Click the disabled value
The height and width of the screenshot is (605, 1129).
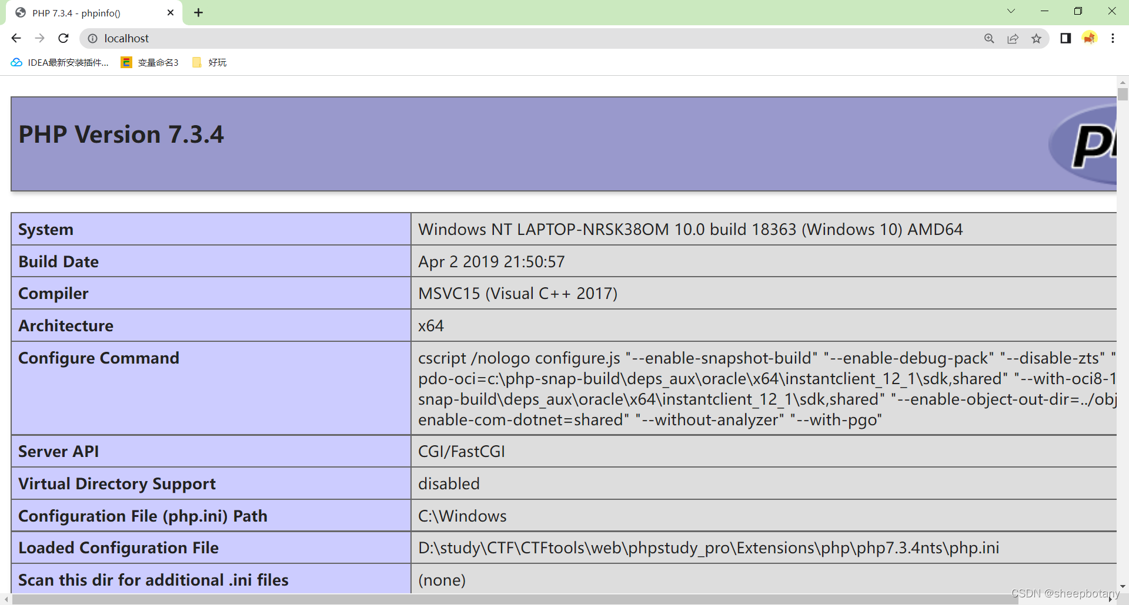tap(449, 484)
